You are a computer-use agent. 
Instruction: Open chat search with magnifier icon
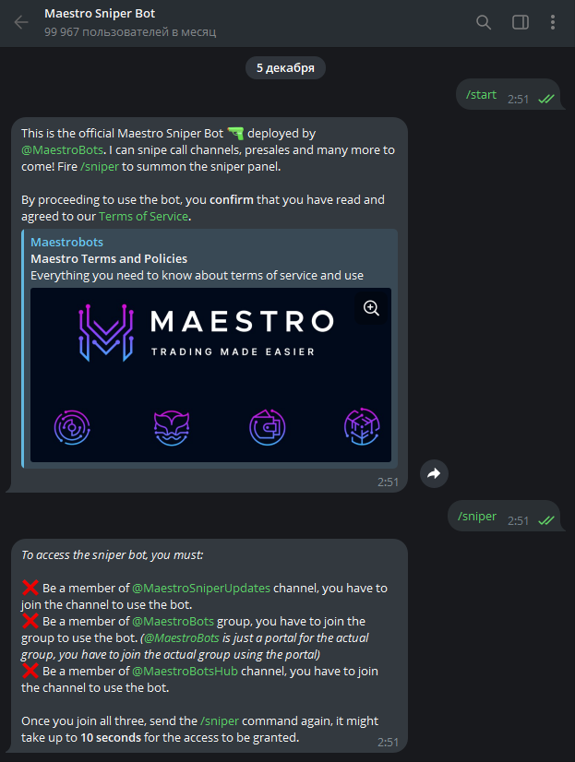coord(483,22)
